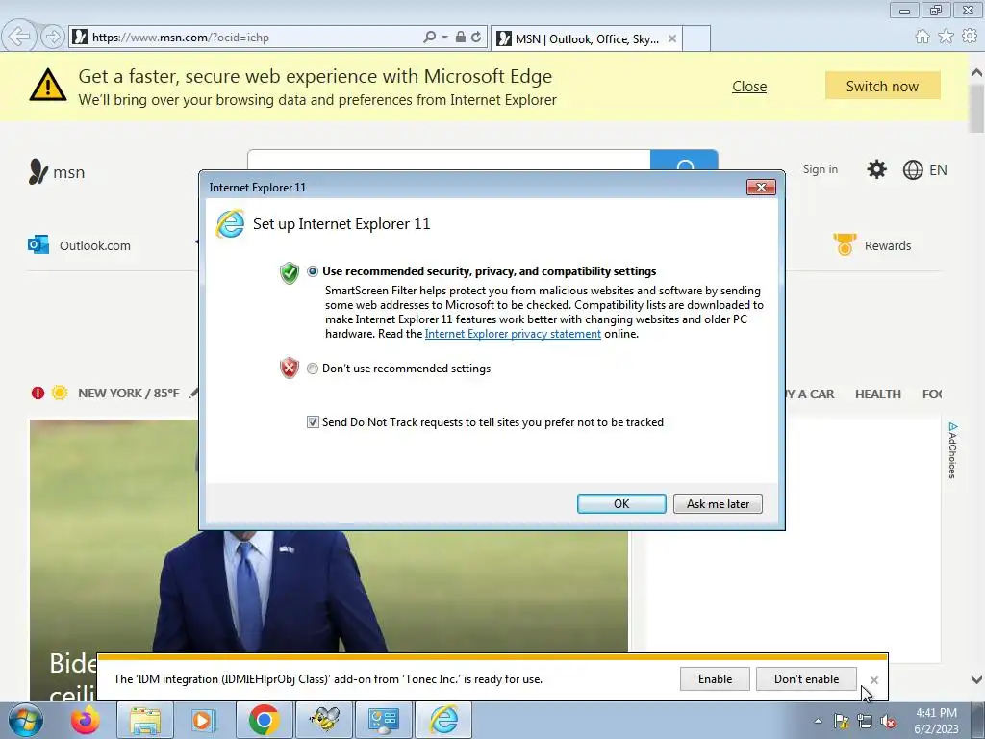This screenshot has width=985, height=739.
Task: Click Close link in Edge banner
Action: coord(749,86)
